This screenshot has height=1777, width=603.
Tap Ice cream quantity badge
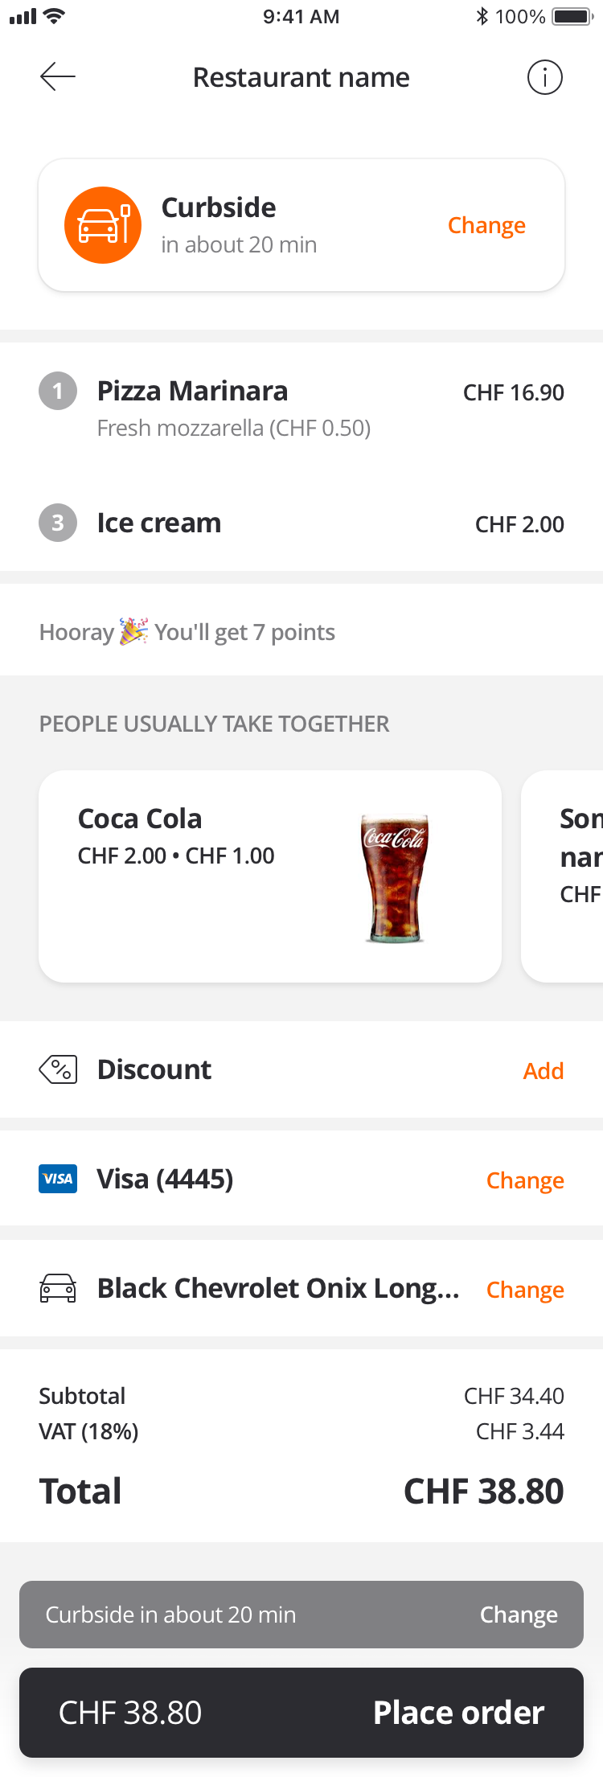pos(58,523)
